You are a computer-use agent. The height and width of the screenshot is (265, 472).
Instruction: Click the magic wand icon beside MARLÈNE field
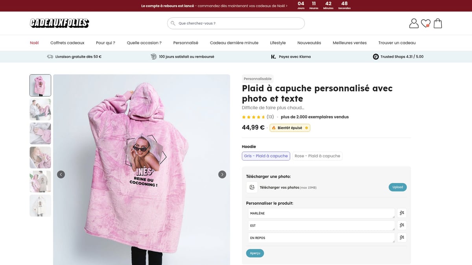click(402, 213)
